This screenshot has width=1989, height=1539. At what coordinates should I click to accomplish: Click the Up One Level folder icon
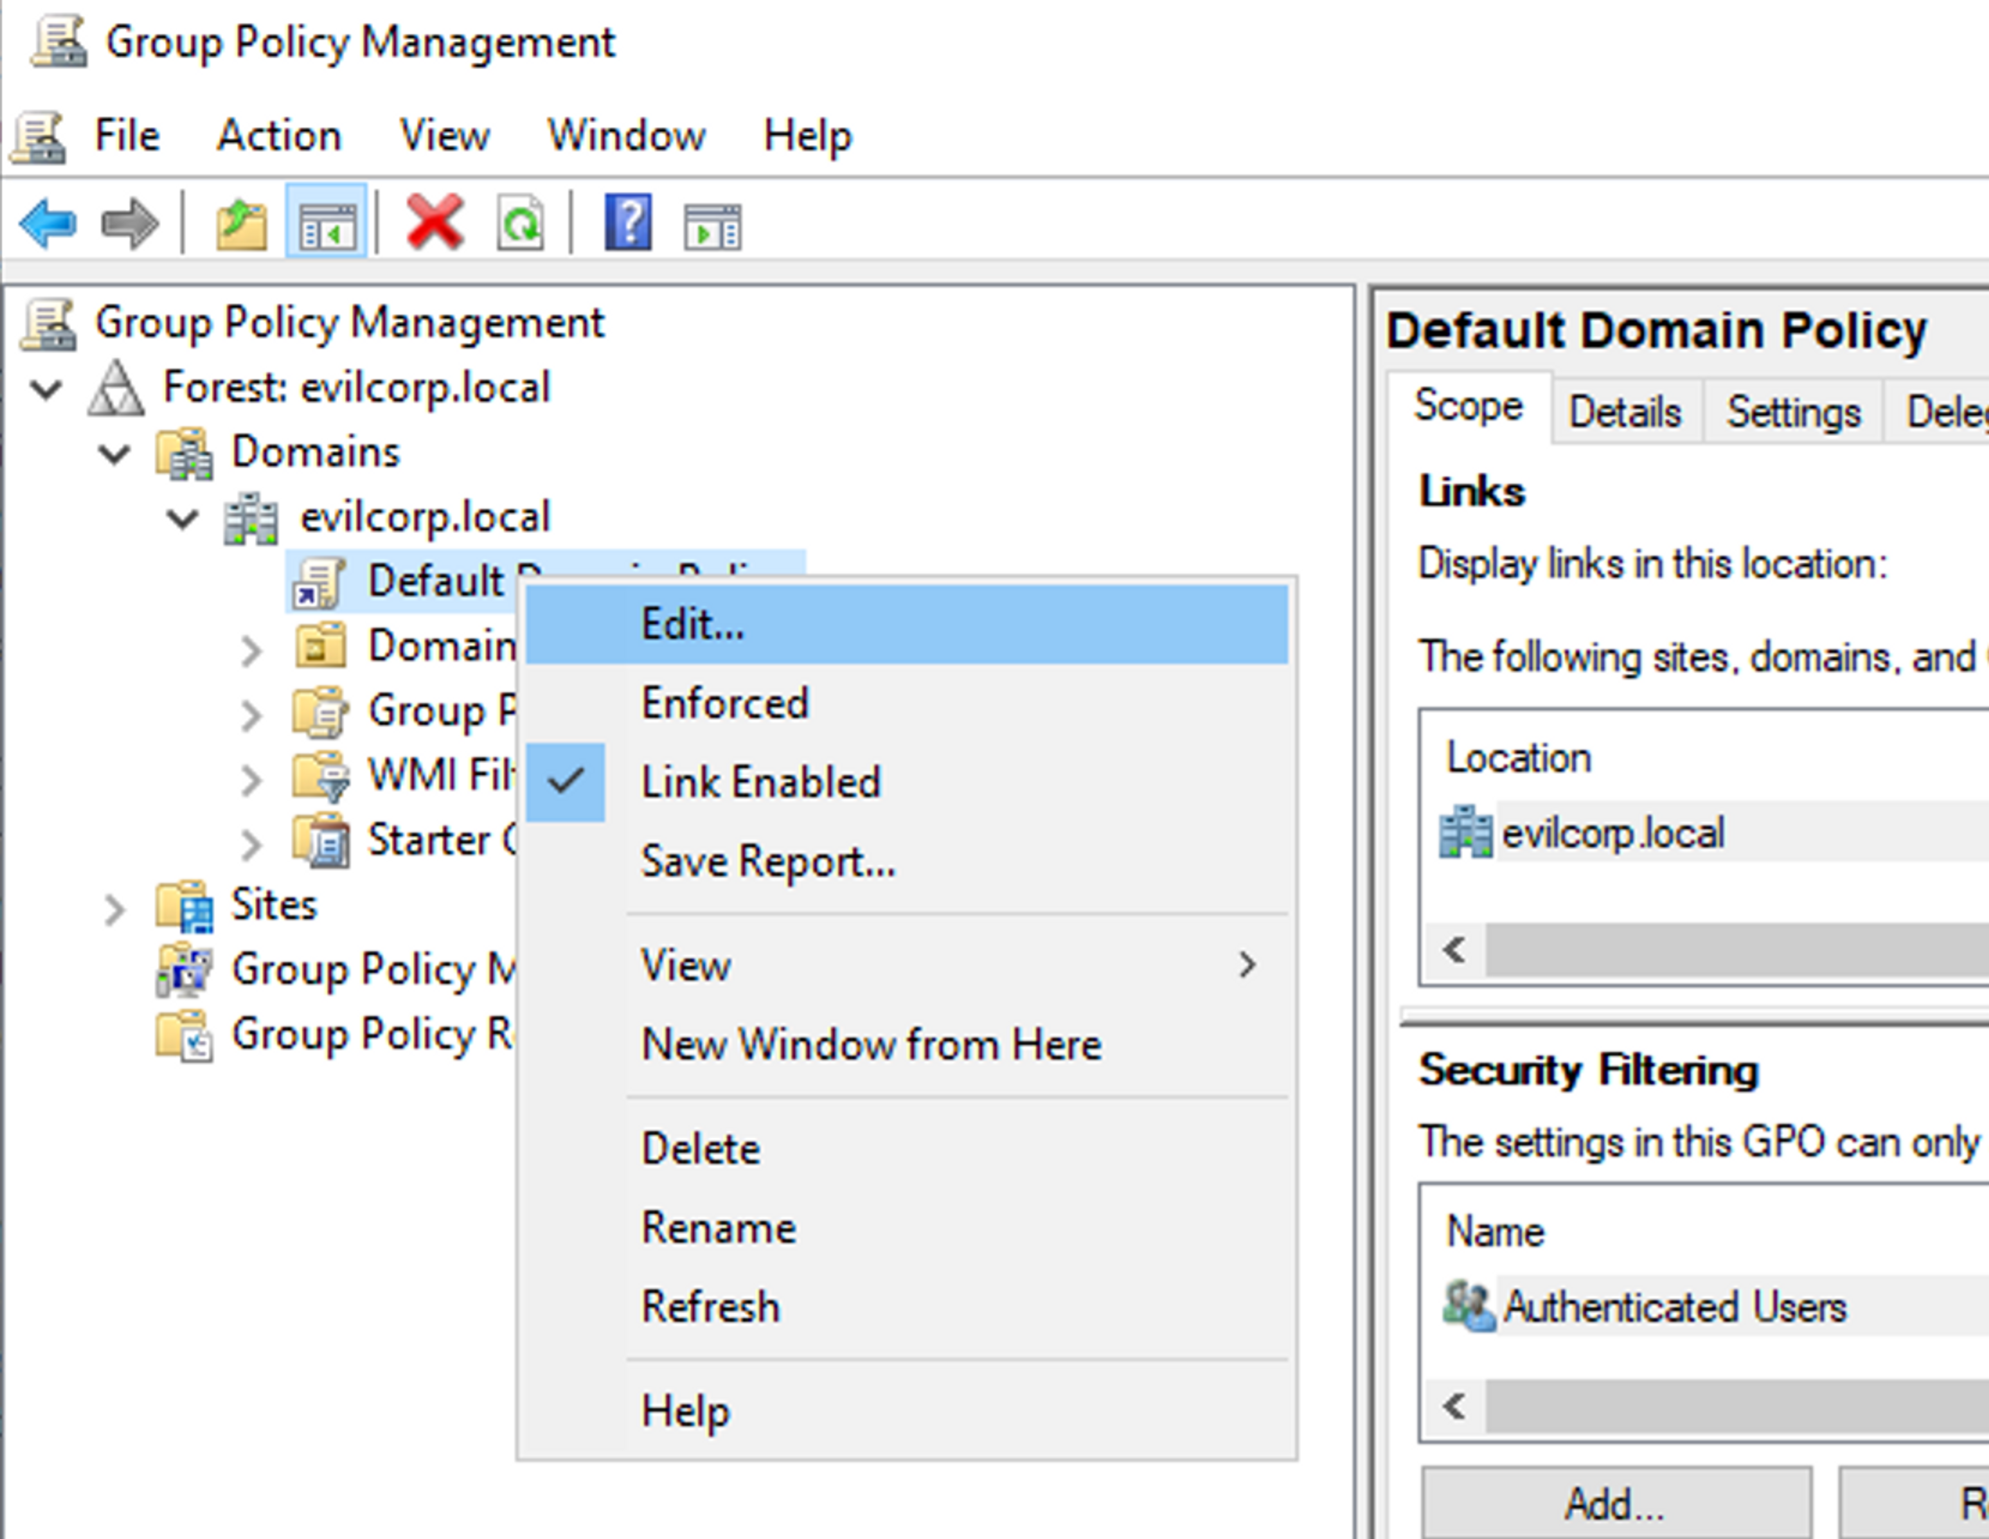[241, 225]
